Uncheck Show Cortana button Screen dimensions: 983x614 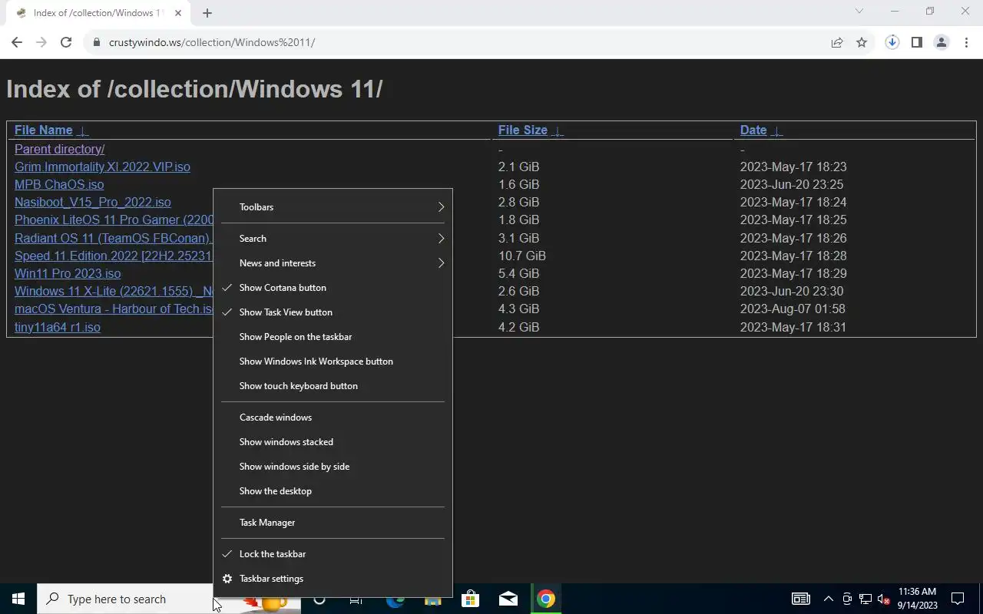click(x=333, y=288)
